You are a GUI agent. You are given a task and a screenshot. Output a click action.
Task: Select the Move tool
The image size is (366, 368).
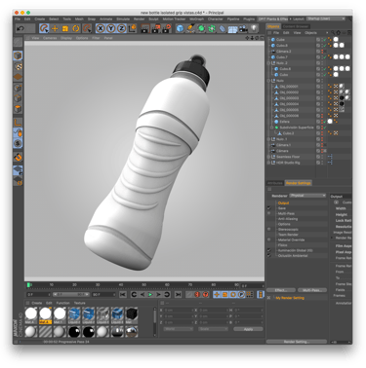click(55, 28)
